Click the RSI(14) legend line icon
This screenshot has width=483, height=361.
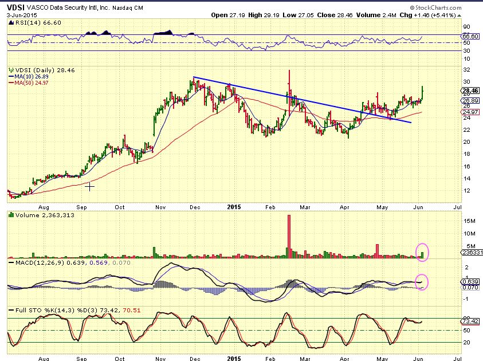pos(10,21)
